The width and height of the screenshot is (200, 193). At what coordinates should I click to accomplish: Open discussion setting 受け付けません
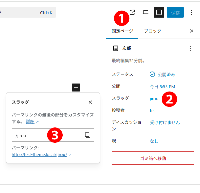[165, 122]
